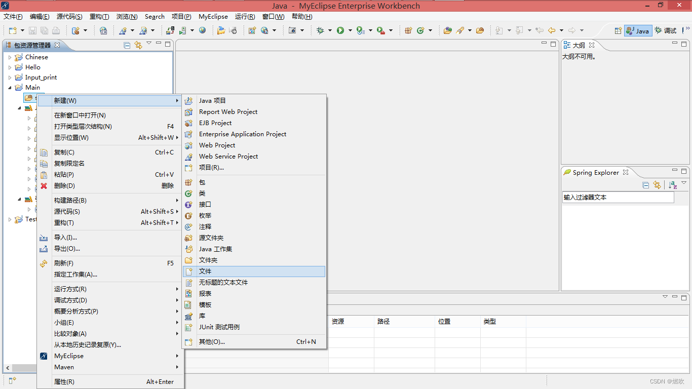
Task: Click the 资源 column header
Action: pyautogui.click(x=351, y=322)
